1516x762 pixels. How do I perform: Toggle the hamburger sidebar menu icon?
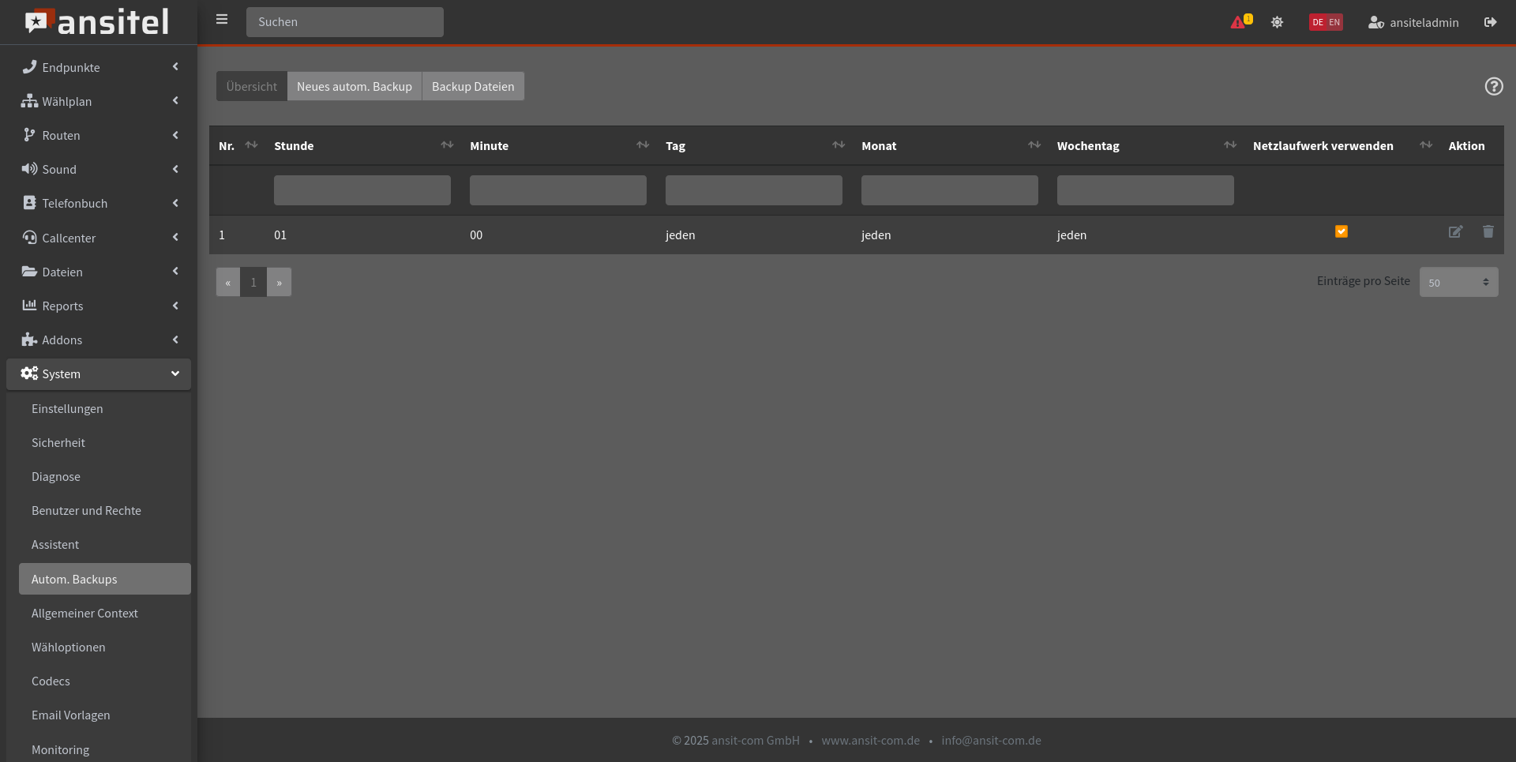pyautogui.click(x=222, y=20)
